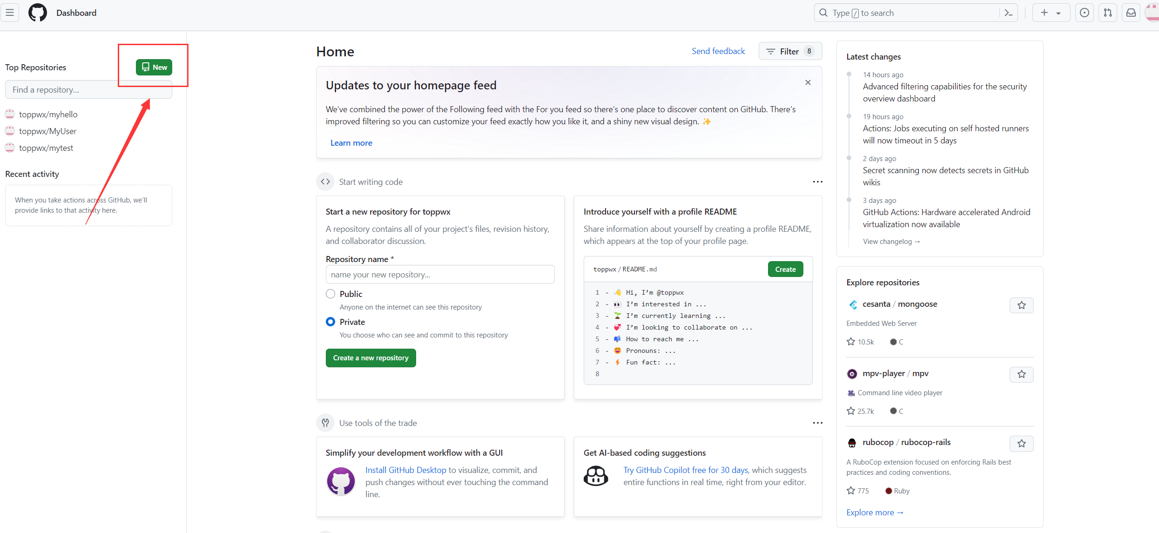The image size is (1159, 533).
Task: Open the cesanta / mongoose repository
Action: pyautogui.click(x=900, y=304)
